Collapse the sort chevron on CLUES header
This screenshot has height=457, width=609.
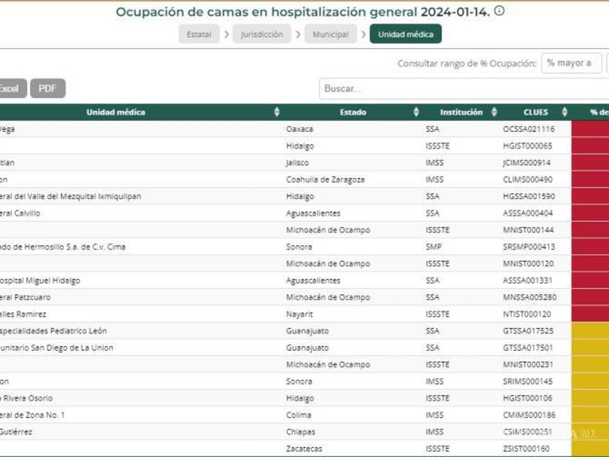[564, 112]
